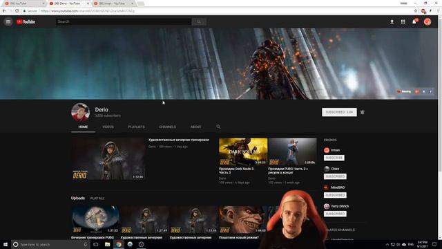Open the account avatar menu
The height and width of the screenshot is (249, 442).
427,21
